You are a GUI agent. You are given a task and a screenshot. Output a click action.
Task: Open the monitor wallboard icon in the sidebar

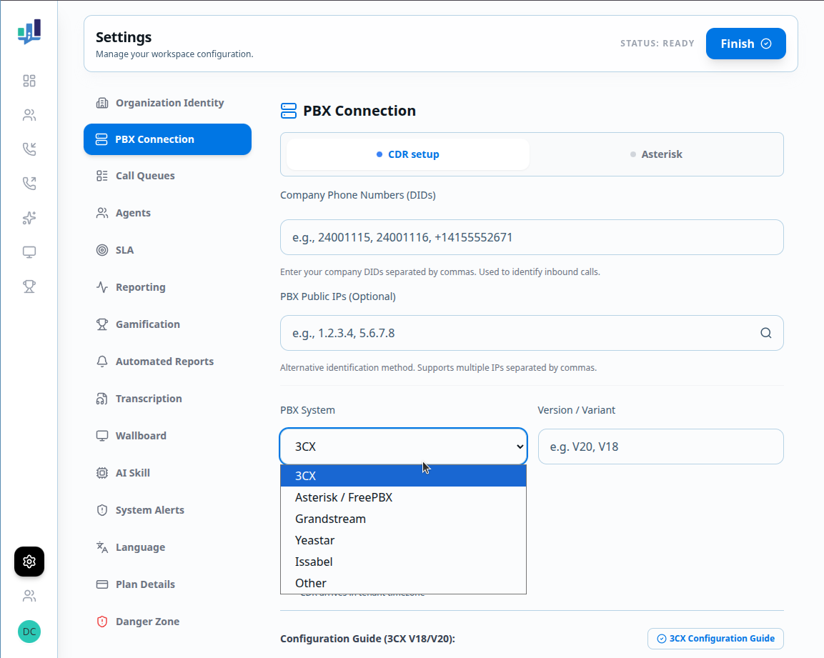click(29, 252)
